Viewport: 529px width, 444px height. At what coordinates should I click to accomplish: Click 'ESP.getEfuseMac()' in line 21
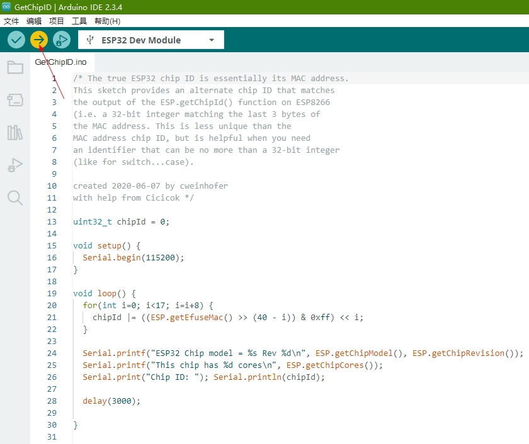coord(191,318)
